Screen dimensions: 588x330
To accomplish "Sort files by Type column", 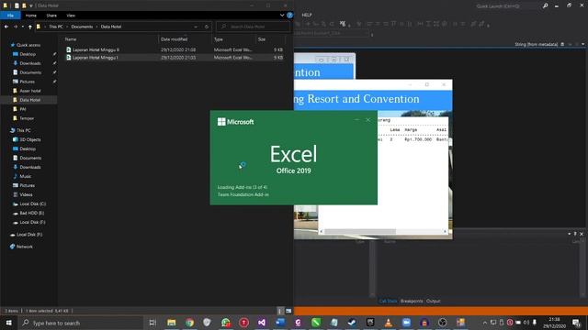I will [219, 38].
